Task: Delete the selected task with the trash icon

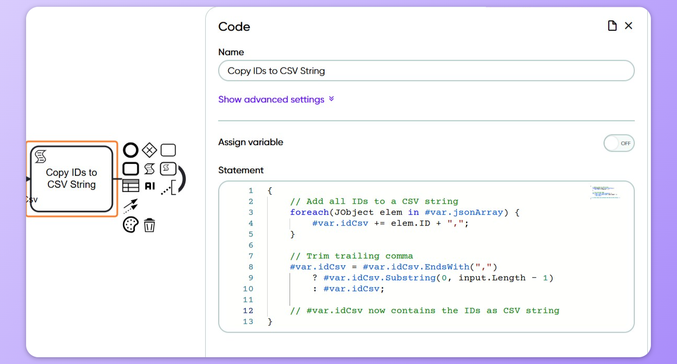Action: pyautogui.click(x=149, y=225)
